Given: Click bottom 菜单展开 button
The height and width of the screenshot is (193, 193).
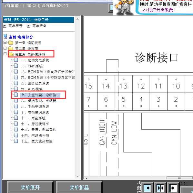Looking at the screenshot, I should [30, 188].
